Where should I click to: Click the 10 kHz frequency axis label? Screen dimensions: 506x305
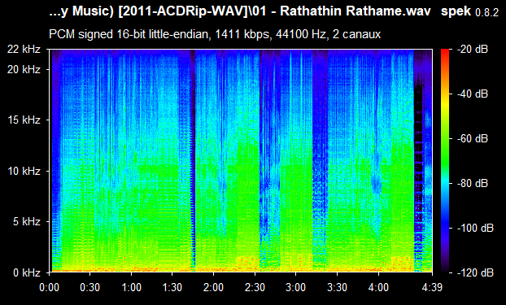point(24,171)
